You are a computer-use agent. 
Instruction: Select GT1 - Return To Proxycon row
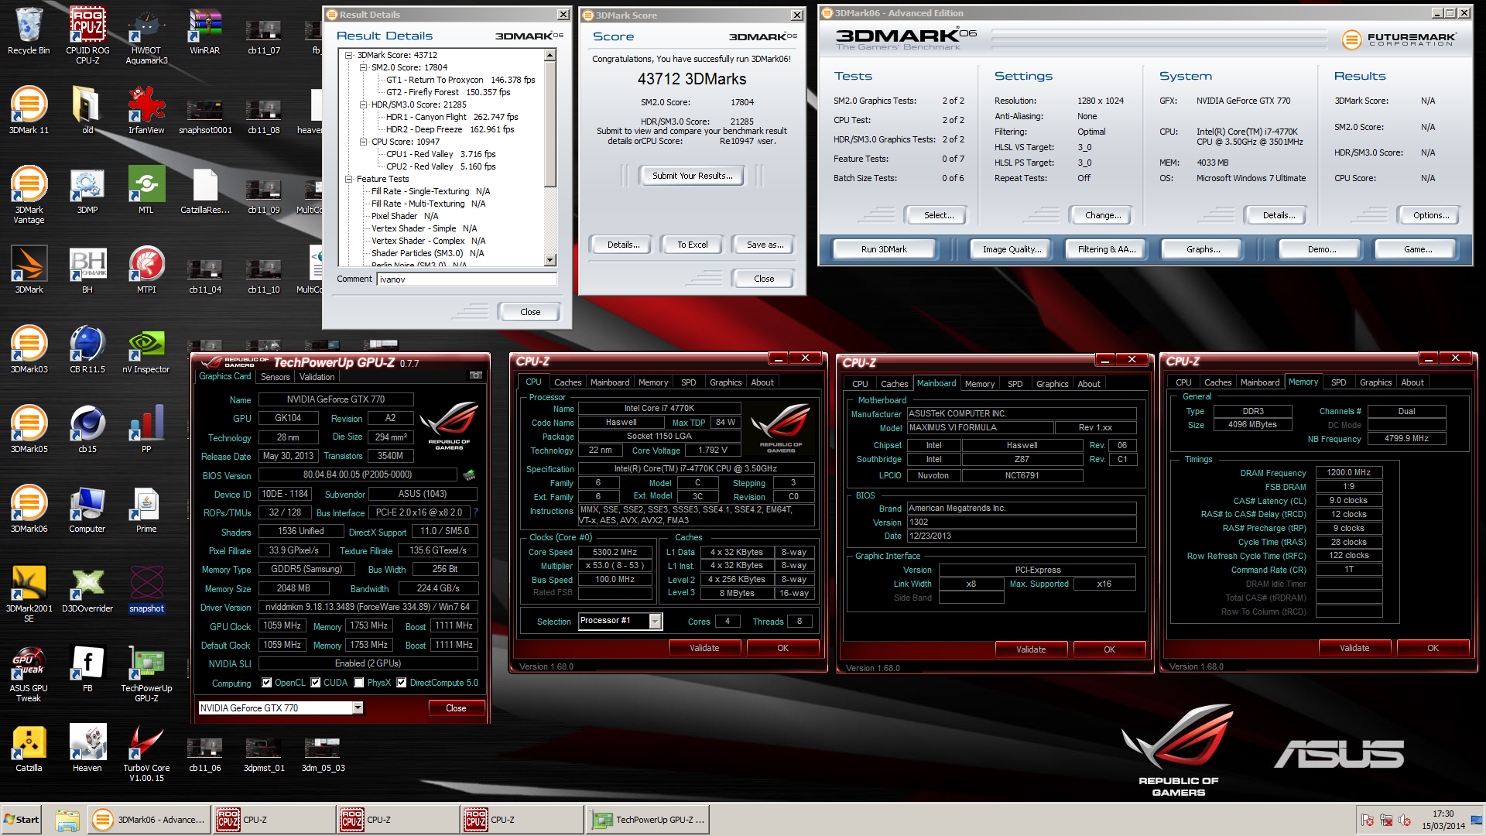[x=461, y=80]
